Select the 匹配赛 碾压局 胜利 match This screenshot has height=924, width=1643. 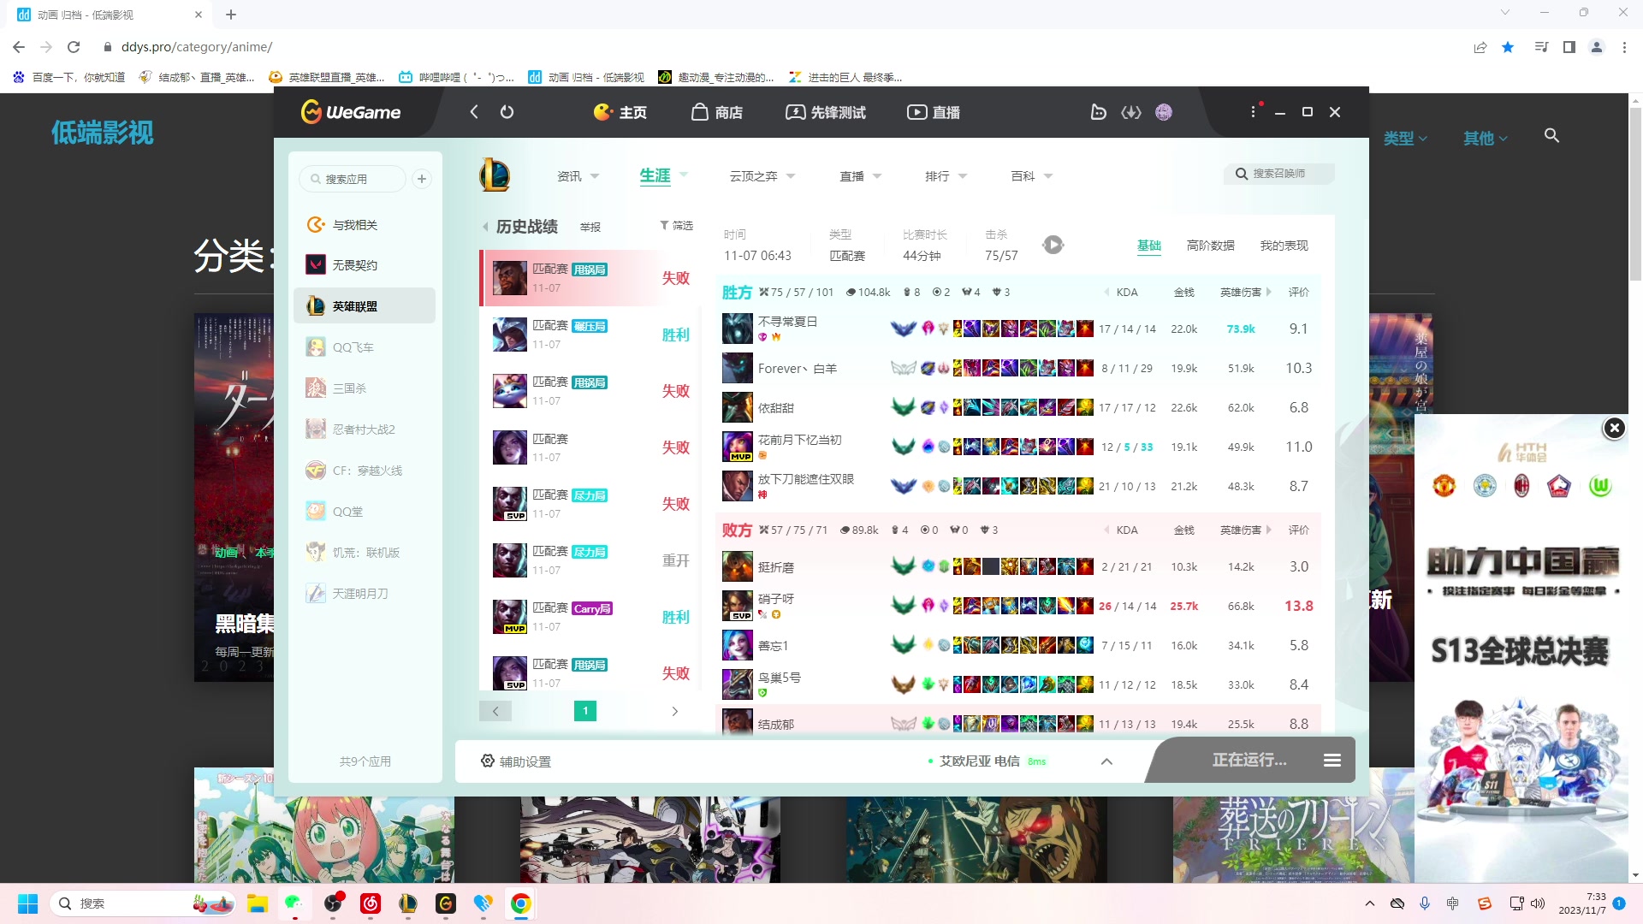coord(590,335)
